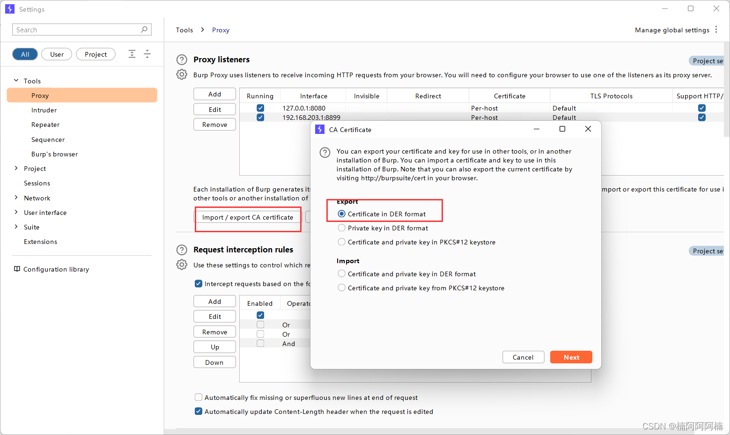
Task: Expand the Network tree node
Action: 16,198
